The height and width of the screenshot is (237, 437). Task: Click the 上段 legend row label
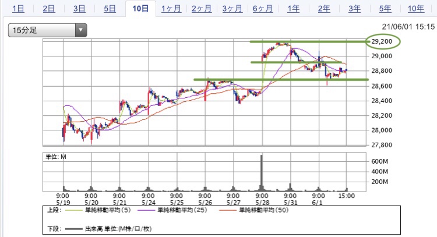pyautogui.click(x=54, y=210)
